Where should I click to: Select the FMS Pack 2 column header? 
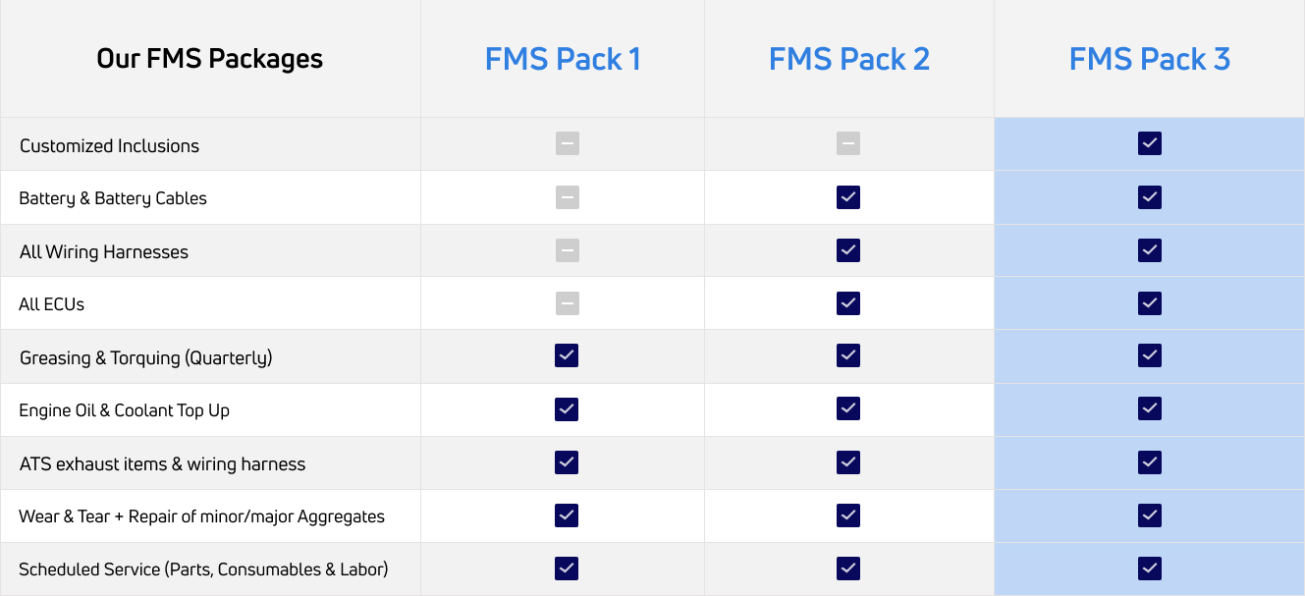848,59
